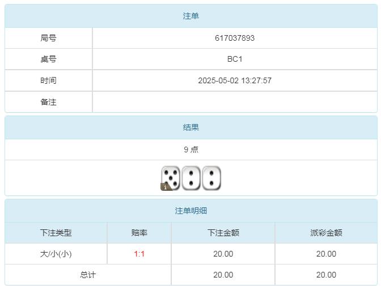Click the table number BC1
The image size is (381, 286).
pyautogui.click(x=235, y=59)
